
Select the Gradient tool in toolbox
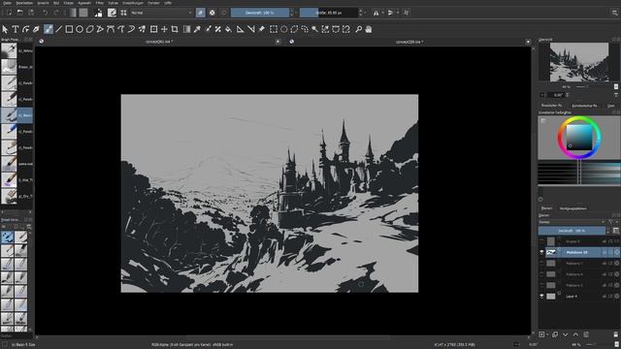pos(186,29)
